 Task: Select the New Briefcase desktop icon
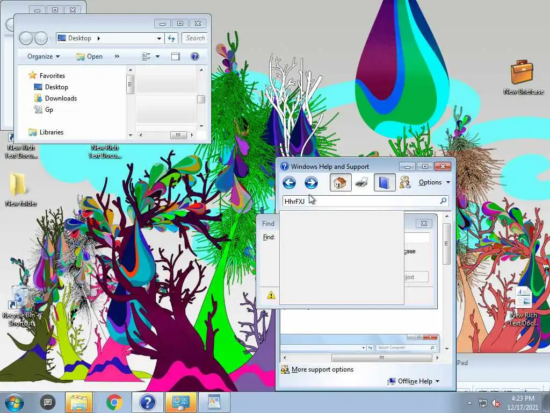pyautogui.click(x=523, y=77)
